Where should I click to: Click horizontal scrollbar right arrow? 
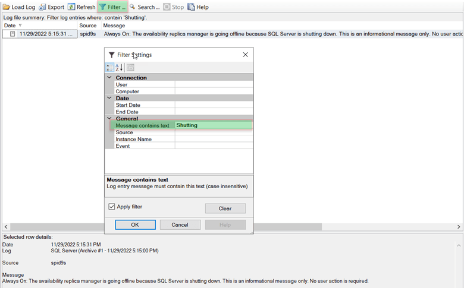point(459,227)
